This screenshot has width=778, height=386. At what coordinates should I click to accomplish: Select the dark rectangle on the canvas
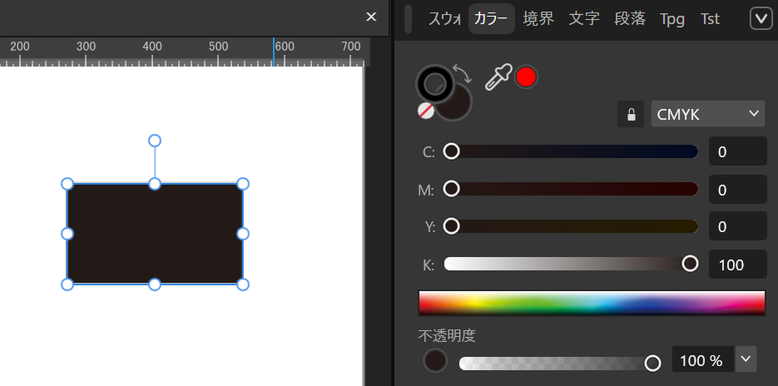pyautogui.click(x=155, y=234)
